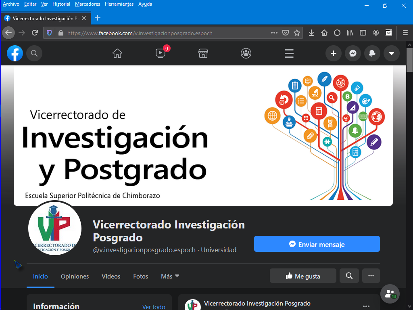The height and width of the screenshot is (310, 413).
Task: Open Facebook Groups icon
Action: coord(246,53)
